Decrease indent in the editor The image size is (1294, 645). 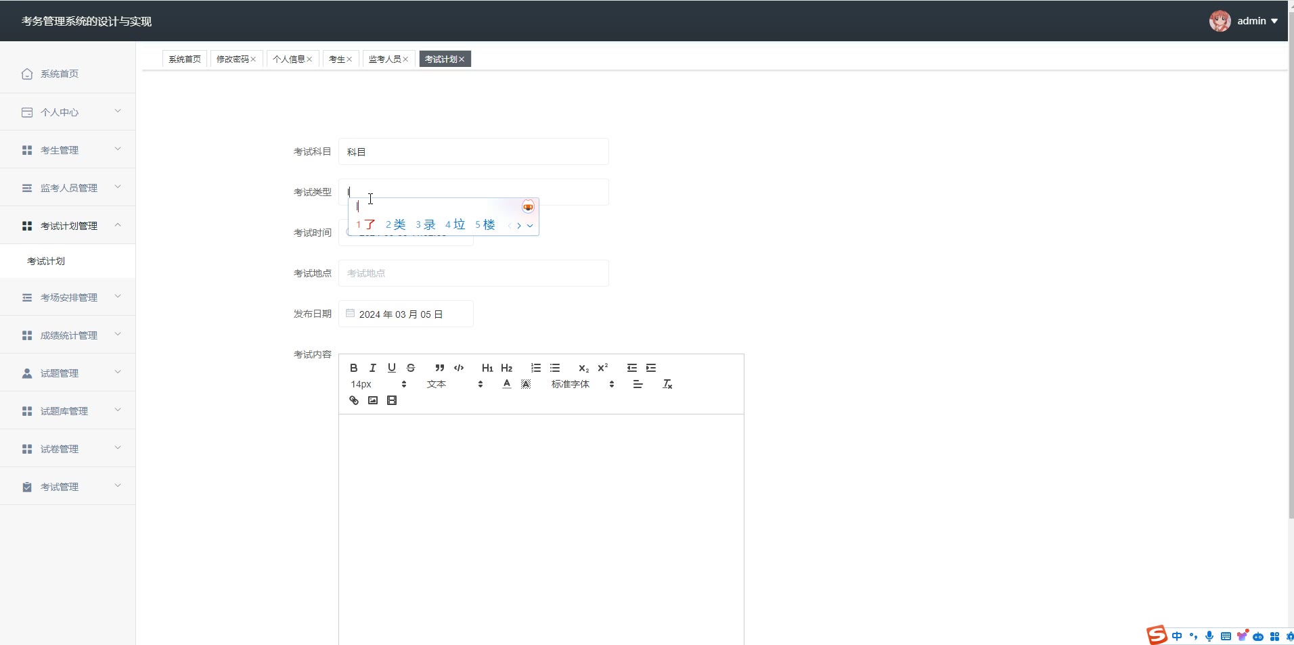pyautogui.click(x=631, y=368)
